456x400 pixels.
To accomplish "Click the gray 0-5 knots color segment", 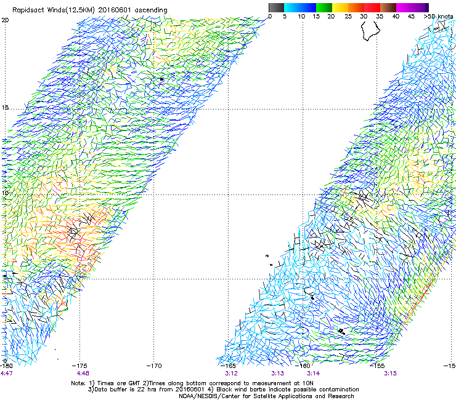I will [x=276, y=7].
